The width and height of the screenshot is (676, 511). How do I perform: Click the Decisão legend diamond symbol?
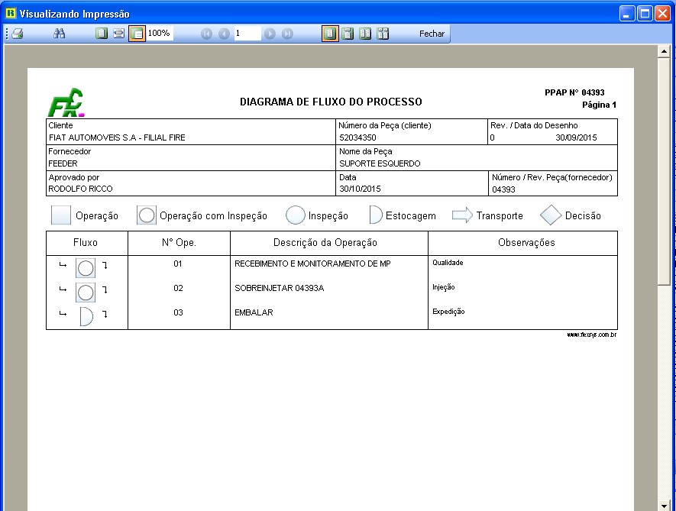pos(551,215)
